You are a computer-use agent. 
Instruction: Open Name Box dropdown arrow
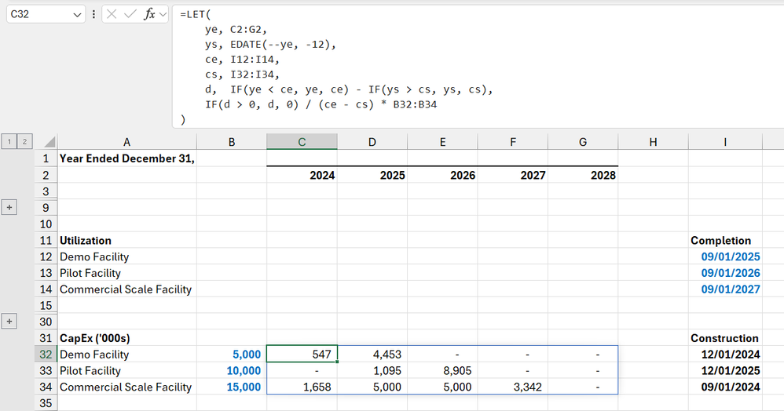pyautogui.click(x=77, y=14)
